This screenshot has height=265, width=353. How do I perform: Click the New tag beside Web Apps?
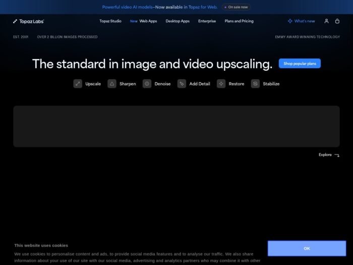tap(134, 21)
